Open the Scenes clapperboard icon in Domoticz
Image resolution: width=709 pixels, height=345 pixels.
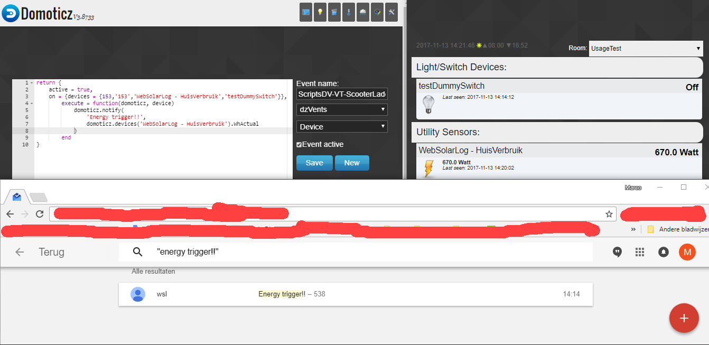pyautogui.click(x=334, y=12)
